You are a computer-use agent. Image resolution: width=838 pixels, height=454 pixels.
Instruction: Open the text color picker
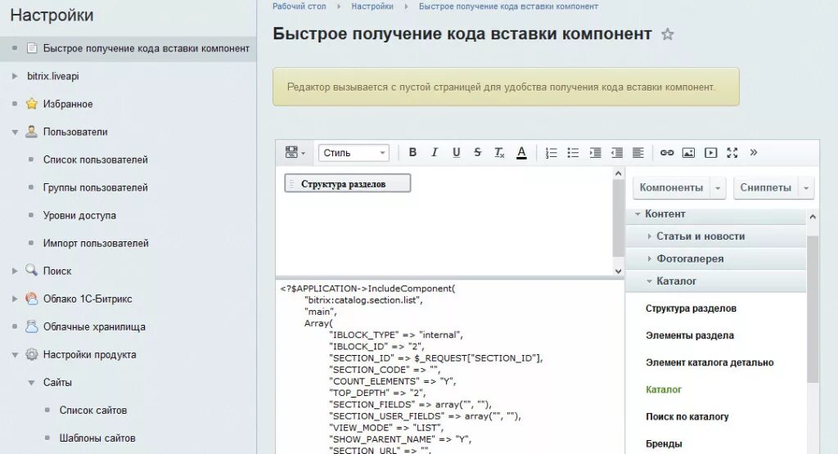[x=521, y=153]
